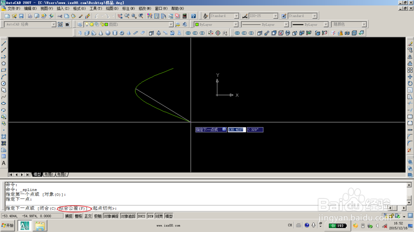This screenshot has height=232, width=414.
Task: Toggle 对象追踪 object tracking
Action: coord(128,216)
